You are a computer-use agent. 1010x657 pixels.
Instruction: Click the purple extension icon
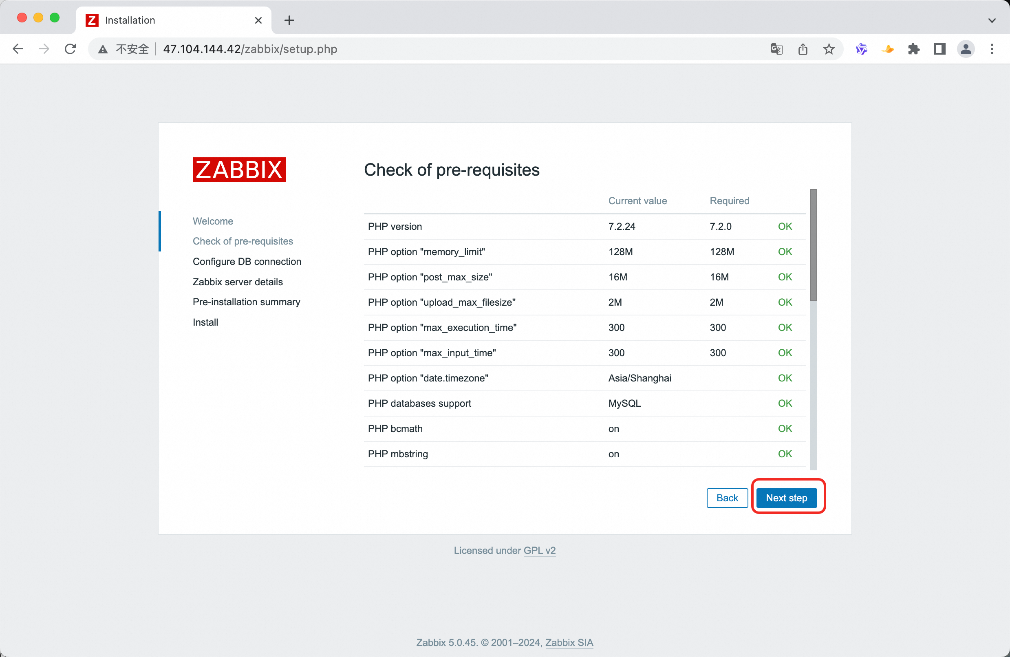click(862, 49)
